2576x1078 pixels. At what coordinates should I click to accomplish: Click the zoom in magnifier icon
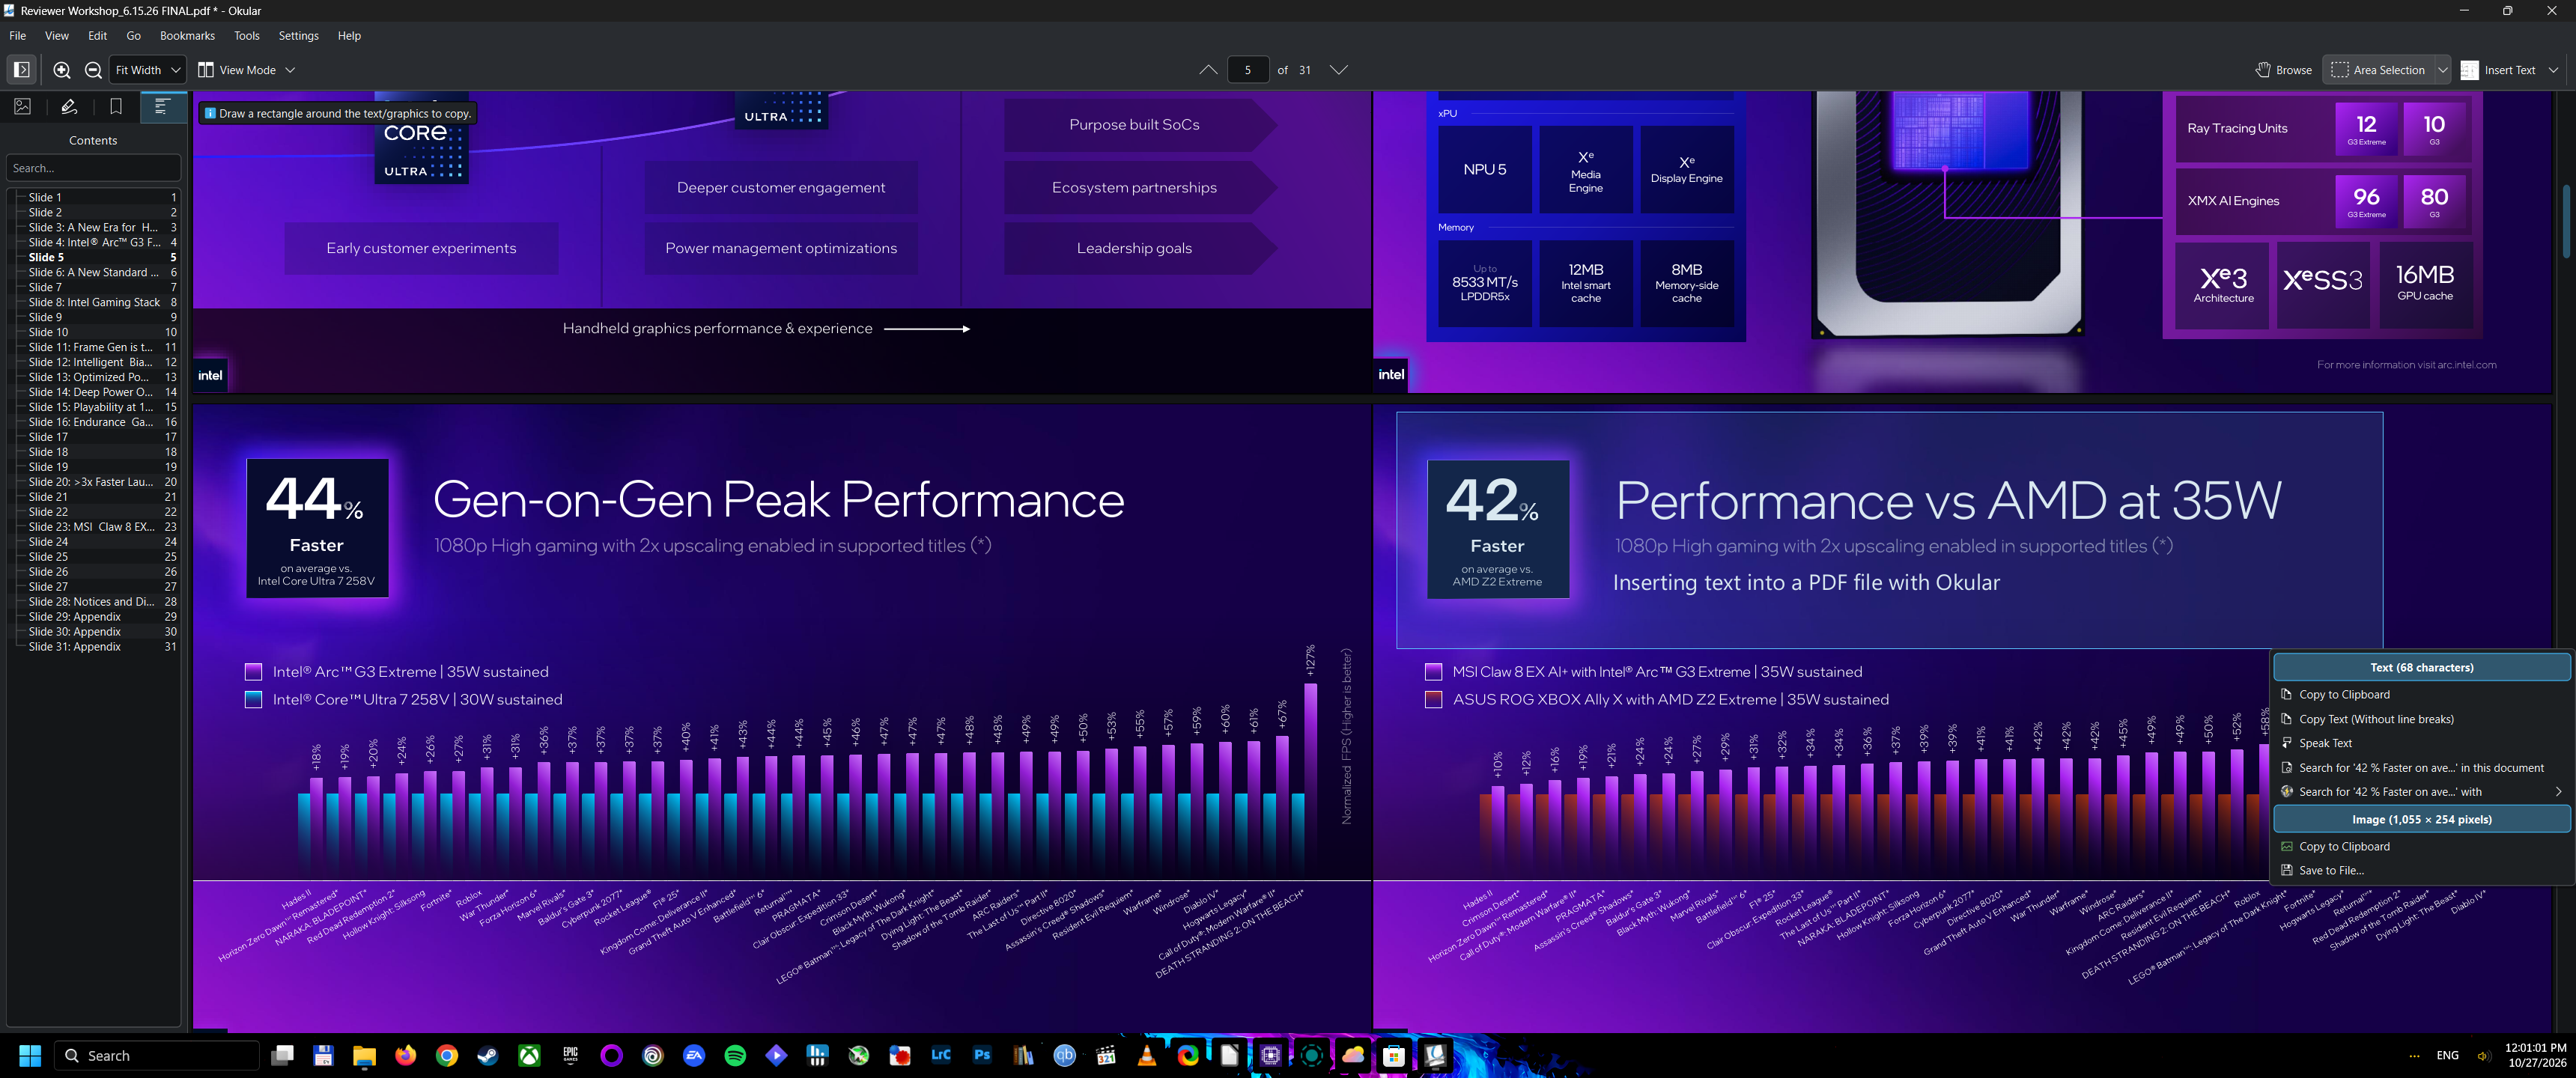[x=62, y=70]
